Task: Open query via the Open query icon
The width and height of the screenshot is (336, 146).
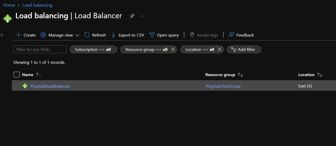Action: [x=152, y=35]
